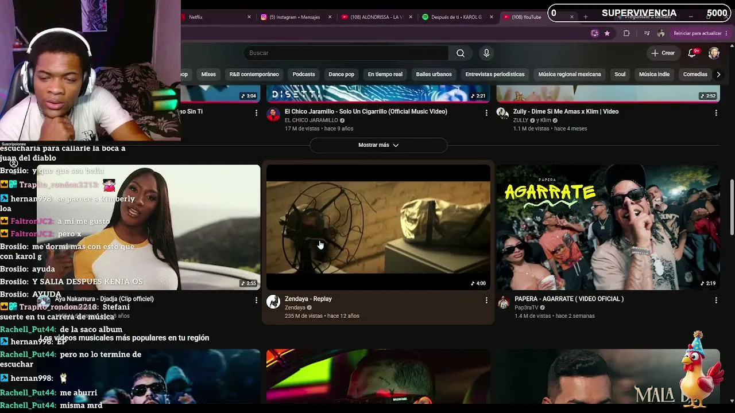Screen dimensions: 735x413
Task: Click the Pap3raTV channel avatar
Action: click(x=504, y=302)
